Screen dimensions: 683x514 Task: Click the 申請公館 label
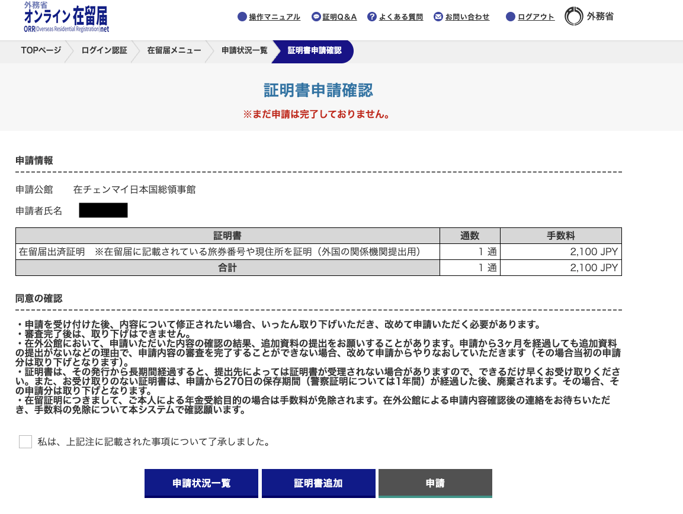(34, 189)
